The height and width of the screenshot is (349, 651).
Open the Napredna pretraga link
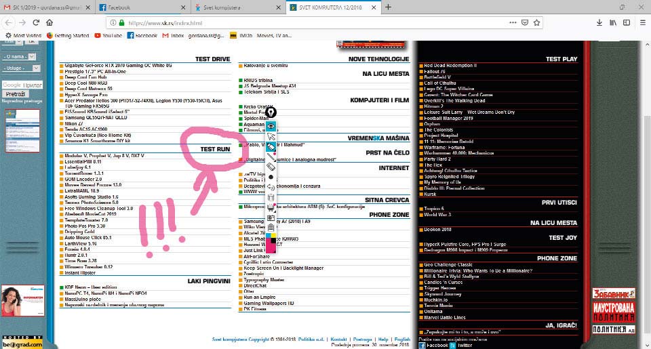pyautogui.click(x=22, y=101)
